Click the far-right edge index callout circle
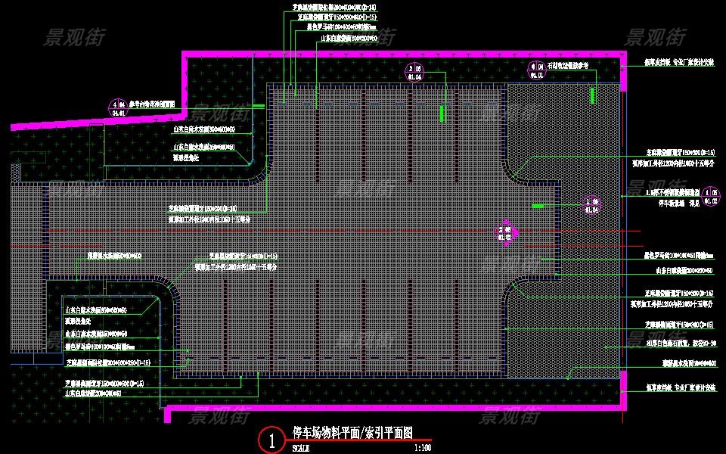Viewport: 726px width, 454px height. 710,196
